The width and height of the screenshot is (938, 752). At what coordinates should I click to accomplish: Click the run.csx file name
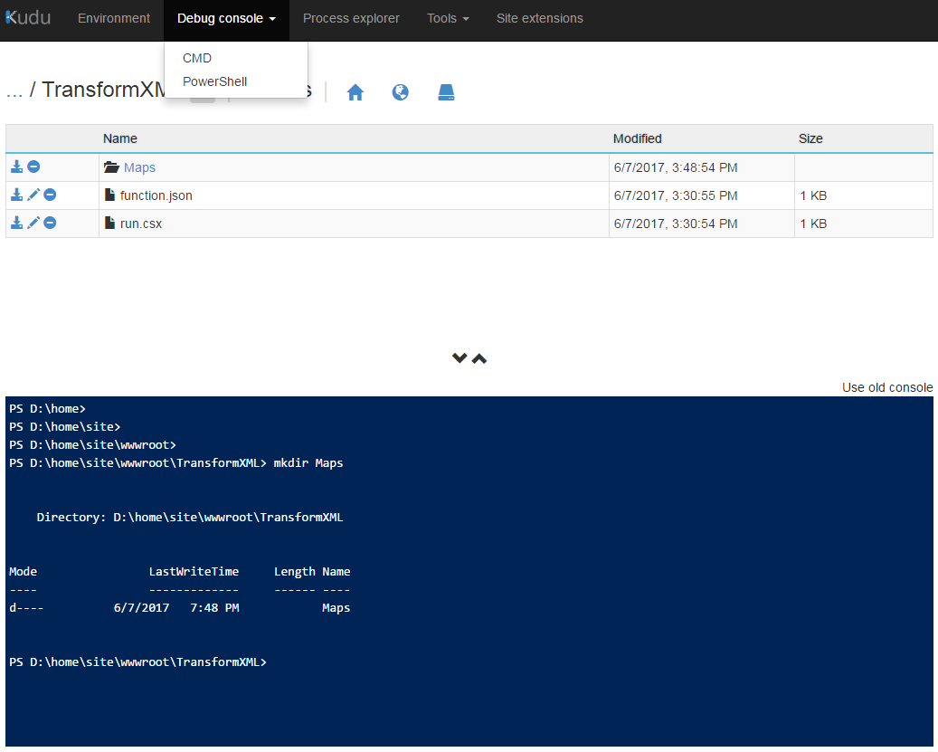tap(141, 224)
